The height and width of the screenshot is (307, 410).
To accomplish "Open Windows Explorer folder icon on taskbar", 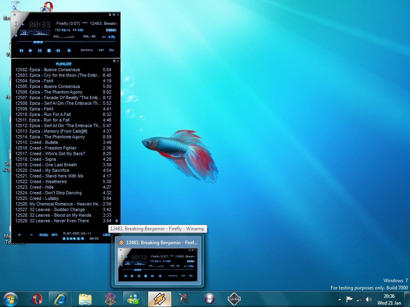I will [x=85, y=299].
